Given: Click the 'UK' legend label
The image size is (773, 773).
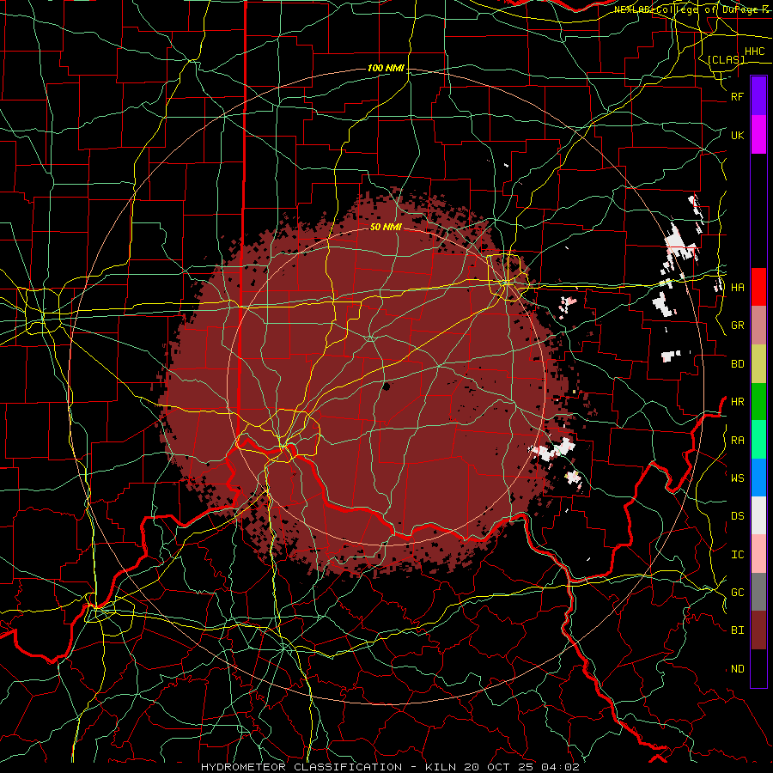Looking at the screenshot, I should point(737,135).
